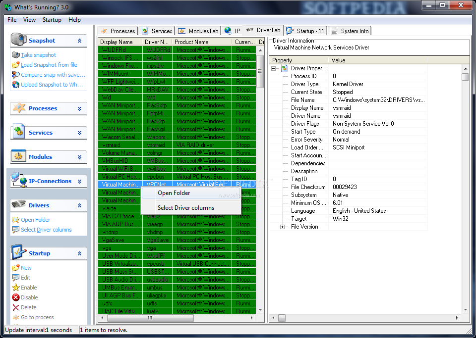Viewport: 476px width, 338px height.
Task: Sort by the Product Name column header
Action: tap(202, 42)
